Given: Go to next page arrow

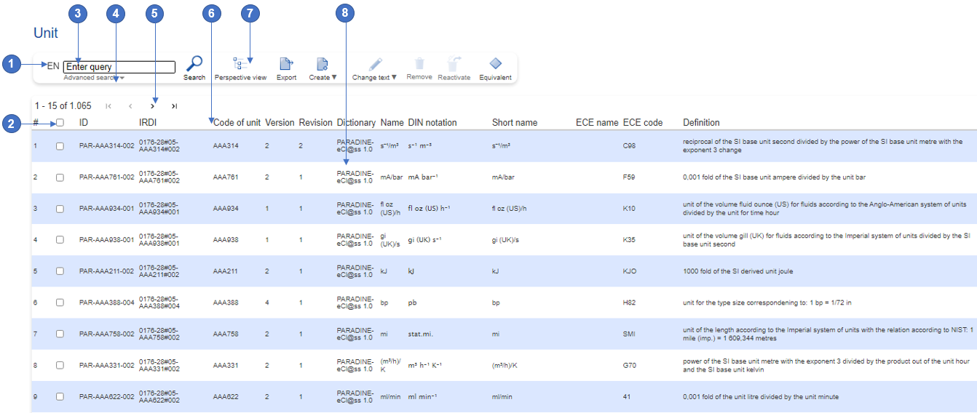Looking at the screenshot, I should tap(152, 106).
